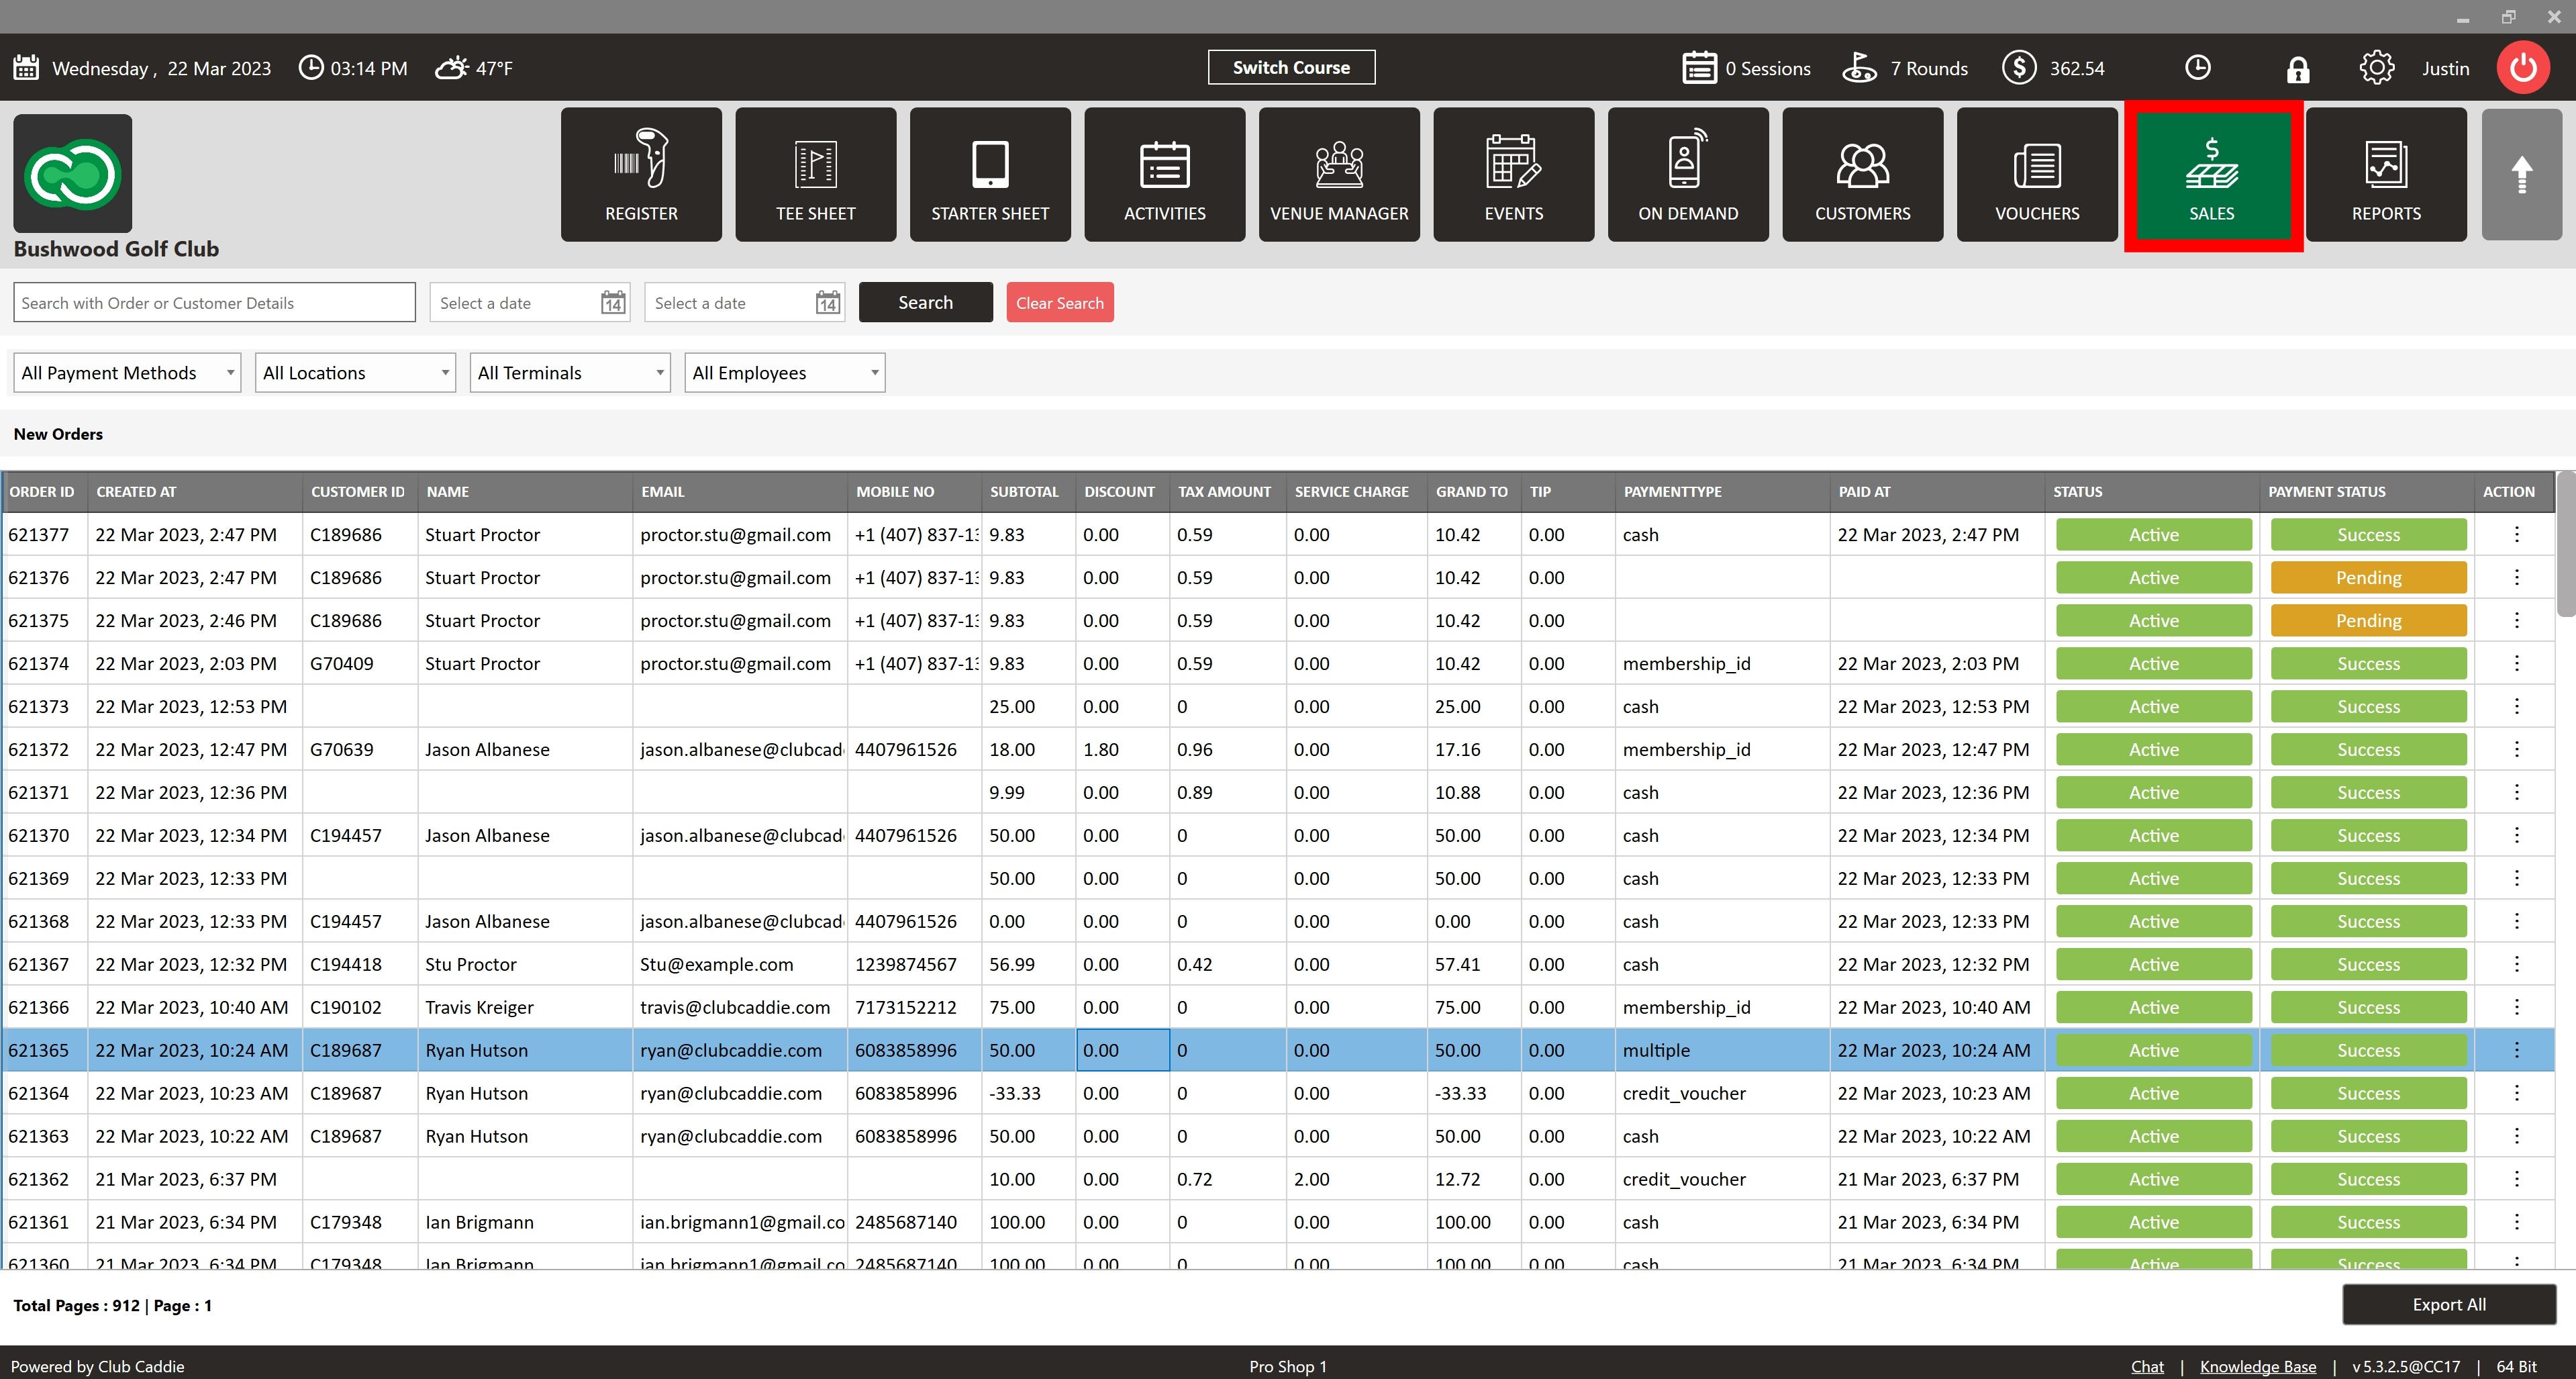
Task: Open the Knowledge Base link
Action: [2257, 1366]
